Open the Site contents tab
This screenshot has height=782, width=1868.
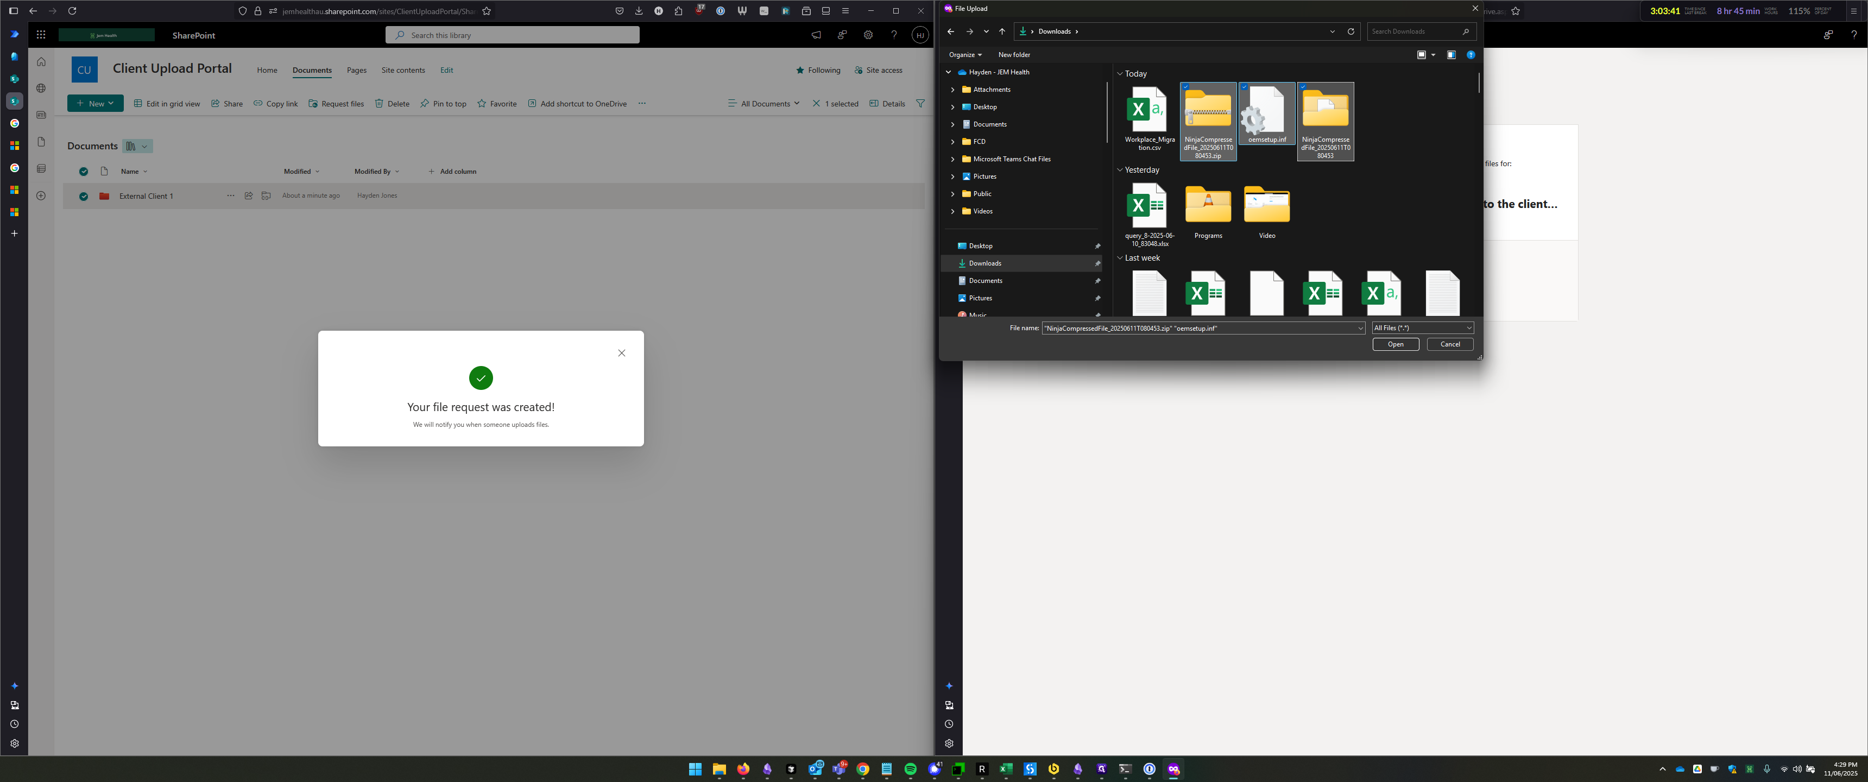(x=403, y=71)
